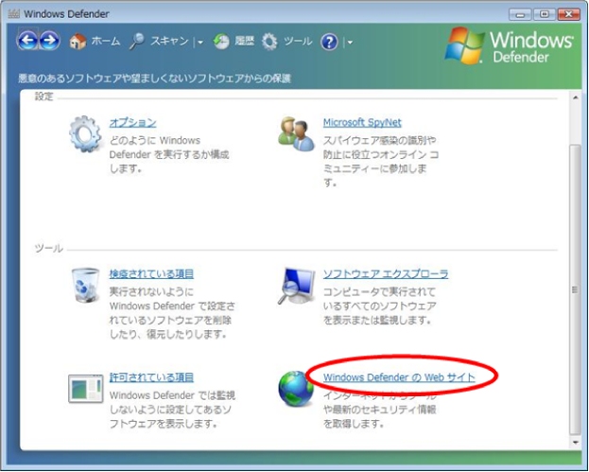Click the Software Explorer monitor icon
The image size is (589, 472).
click(x=295, y=287)
